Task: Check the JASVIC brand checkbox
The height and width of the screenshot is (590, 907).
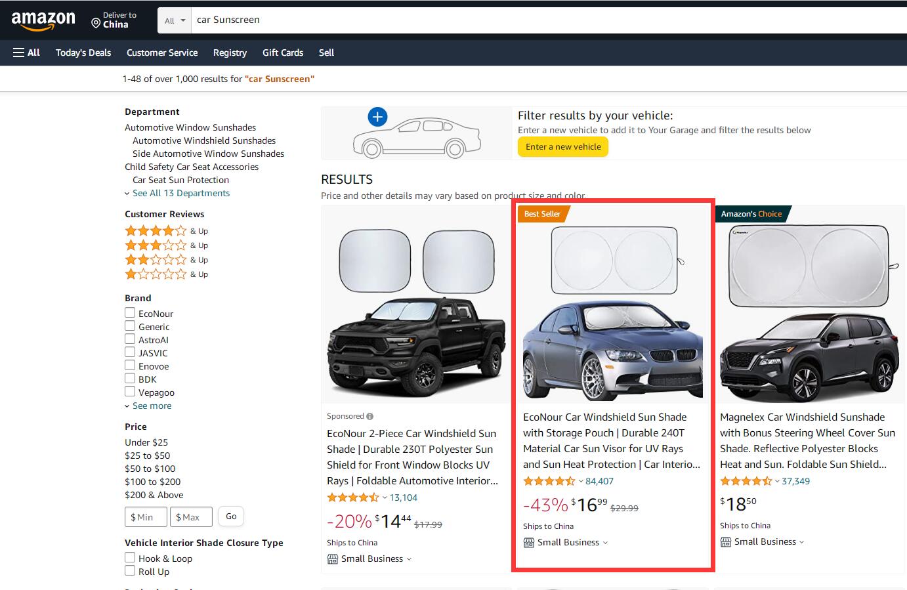Action: 130,352
